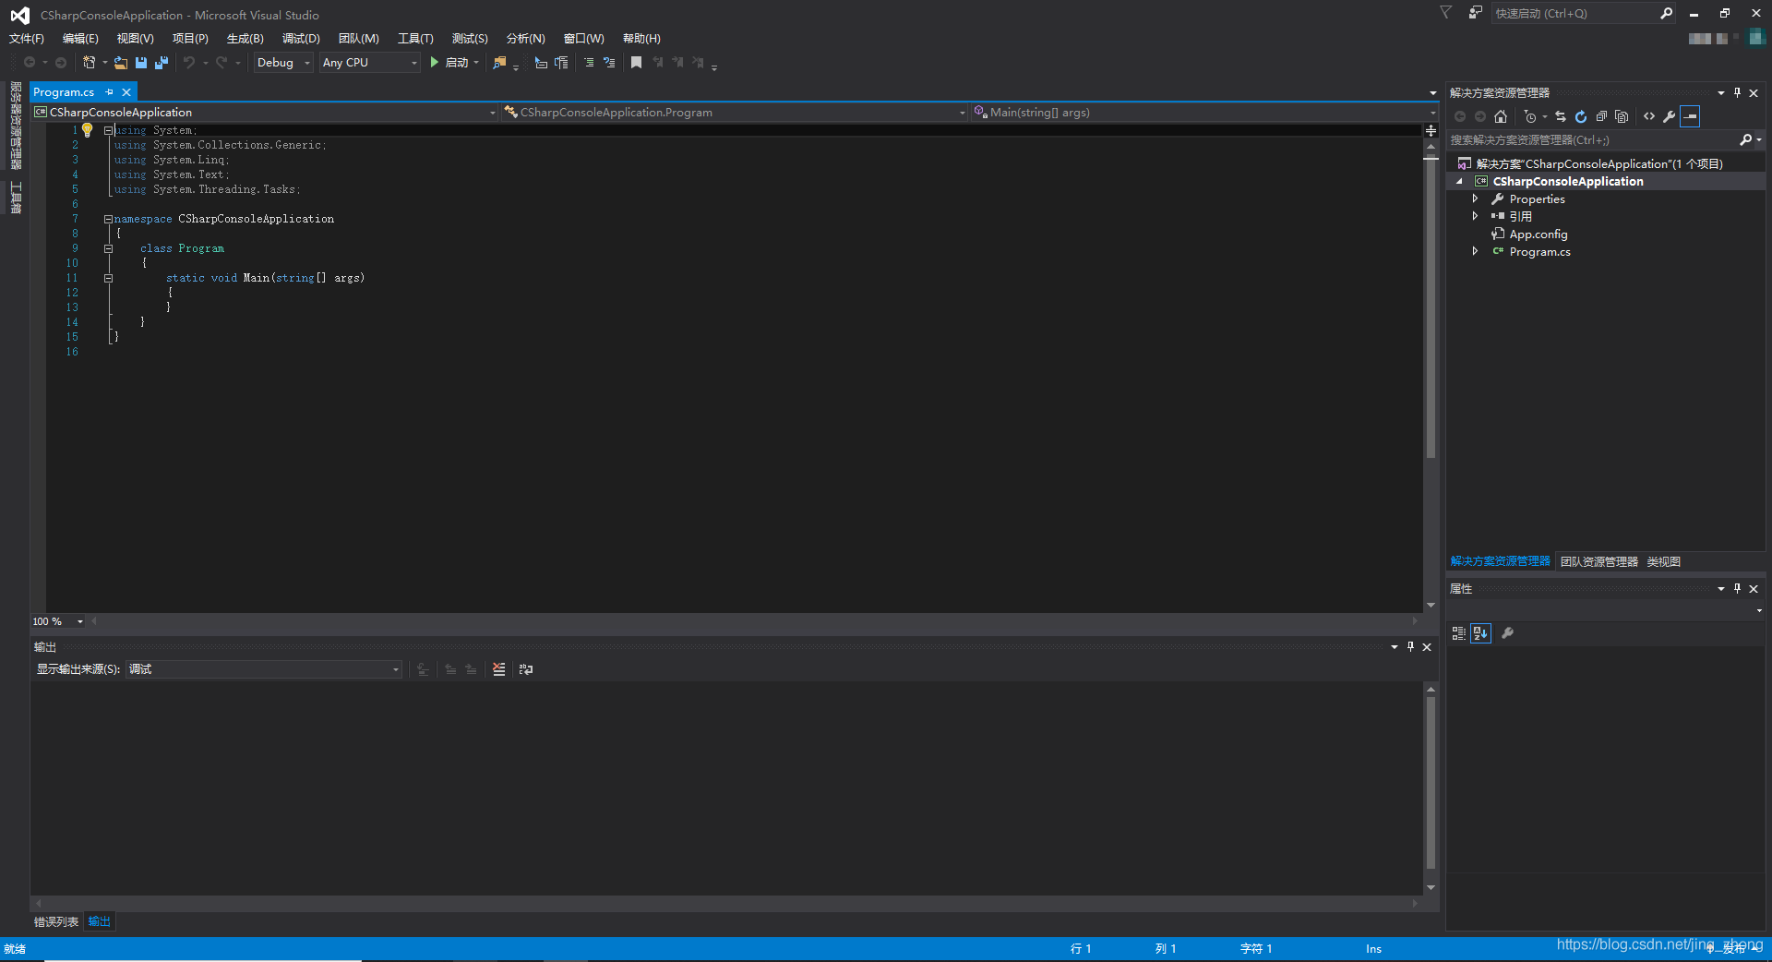This screenshot has height=962, width=1772.
Task: Toggle alphabetical sort in Properties panel
Action: point(1480,633)
